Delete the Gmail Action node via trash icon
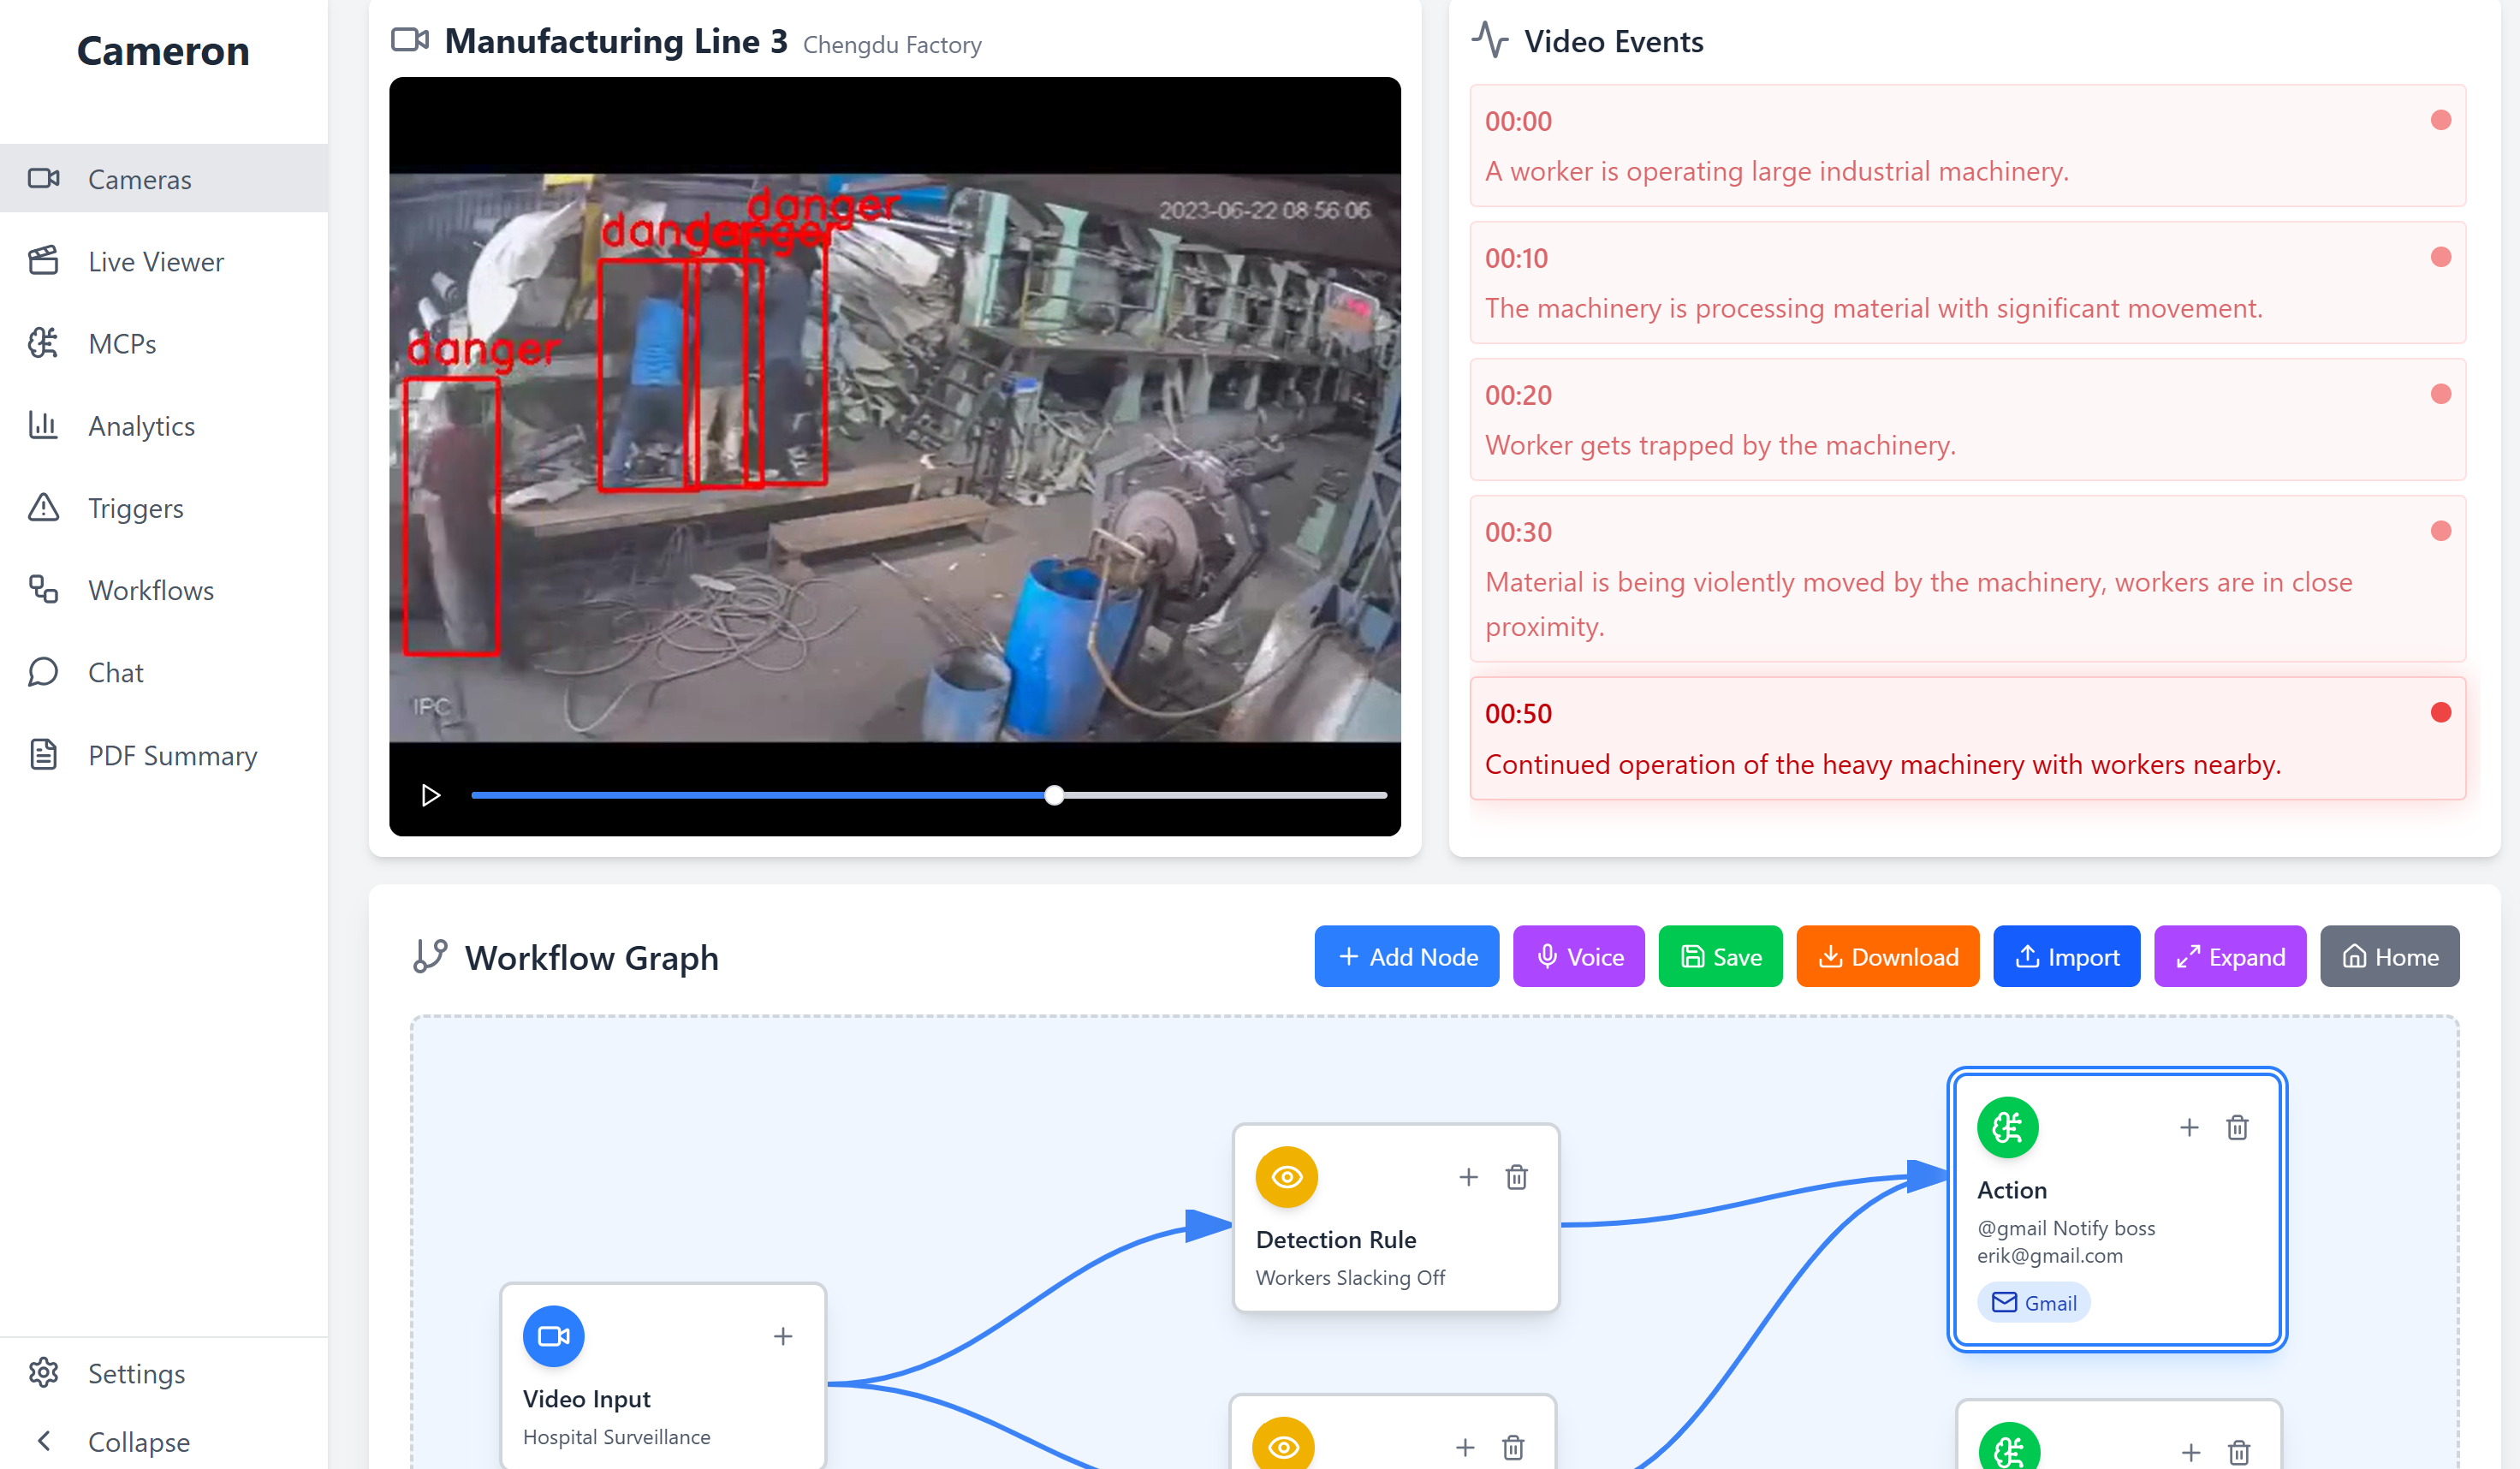Image resolution: width=2520 pixels, height=1469 pixels. point(2237,1128)
